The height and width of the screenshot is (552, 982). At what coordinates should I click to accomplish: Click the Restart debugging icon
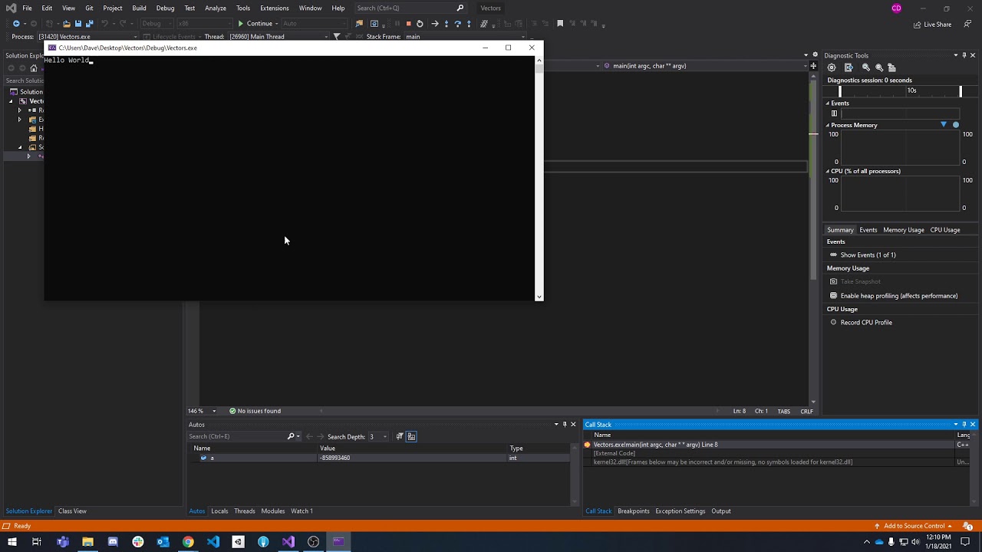pyautogui.click(x=420, y=24)
